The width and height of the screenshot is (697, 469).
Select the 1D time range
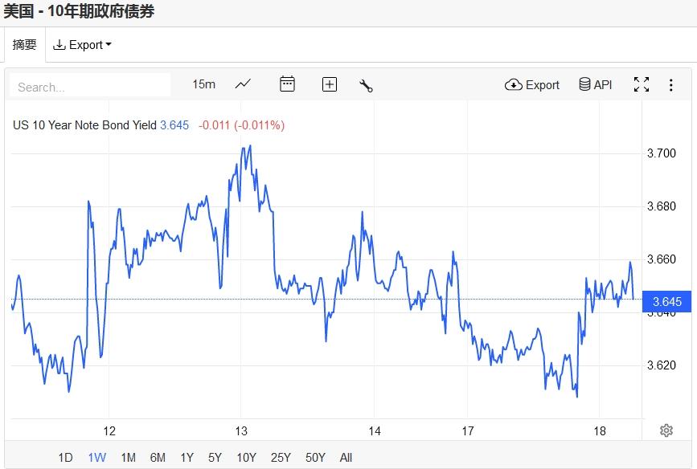pos(65,458)
